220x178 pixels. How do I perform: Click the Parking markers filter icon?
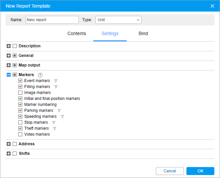click(x=59, y=111)
